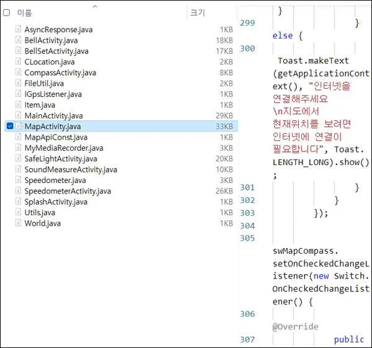Select the Utils.java file name
The image size is (372, 348).
pyautogui.click(x=40, y=212)
